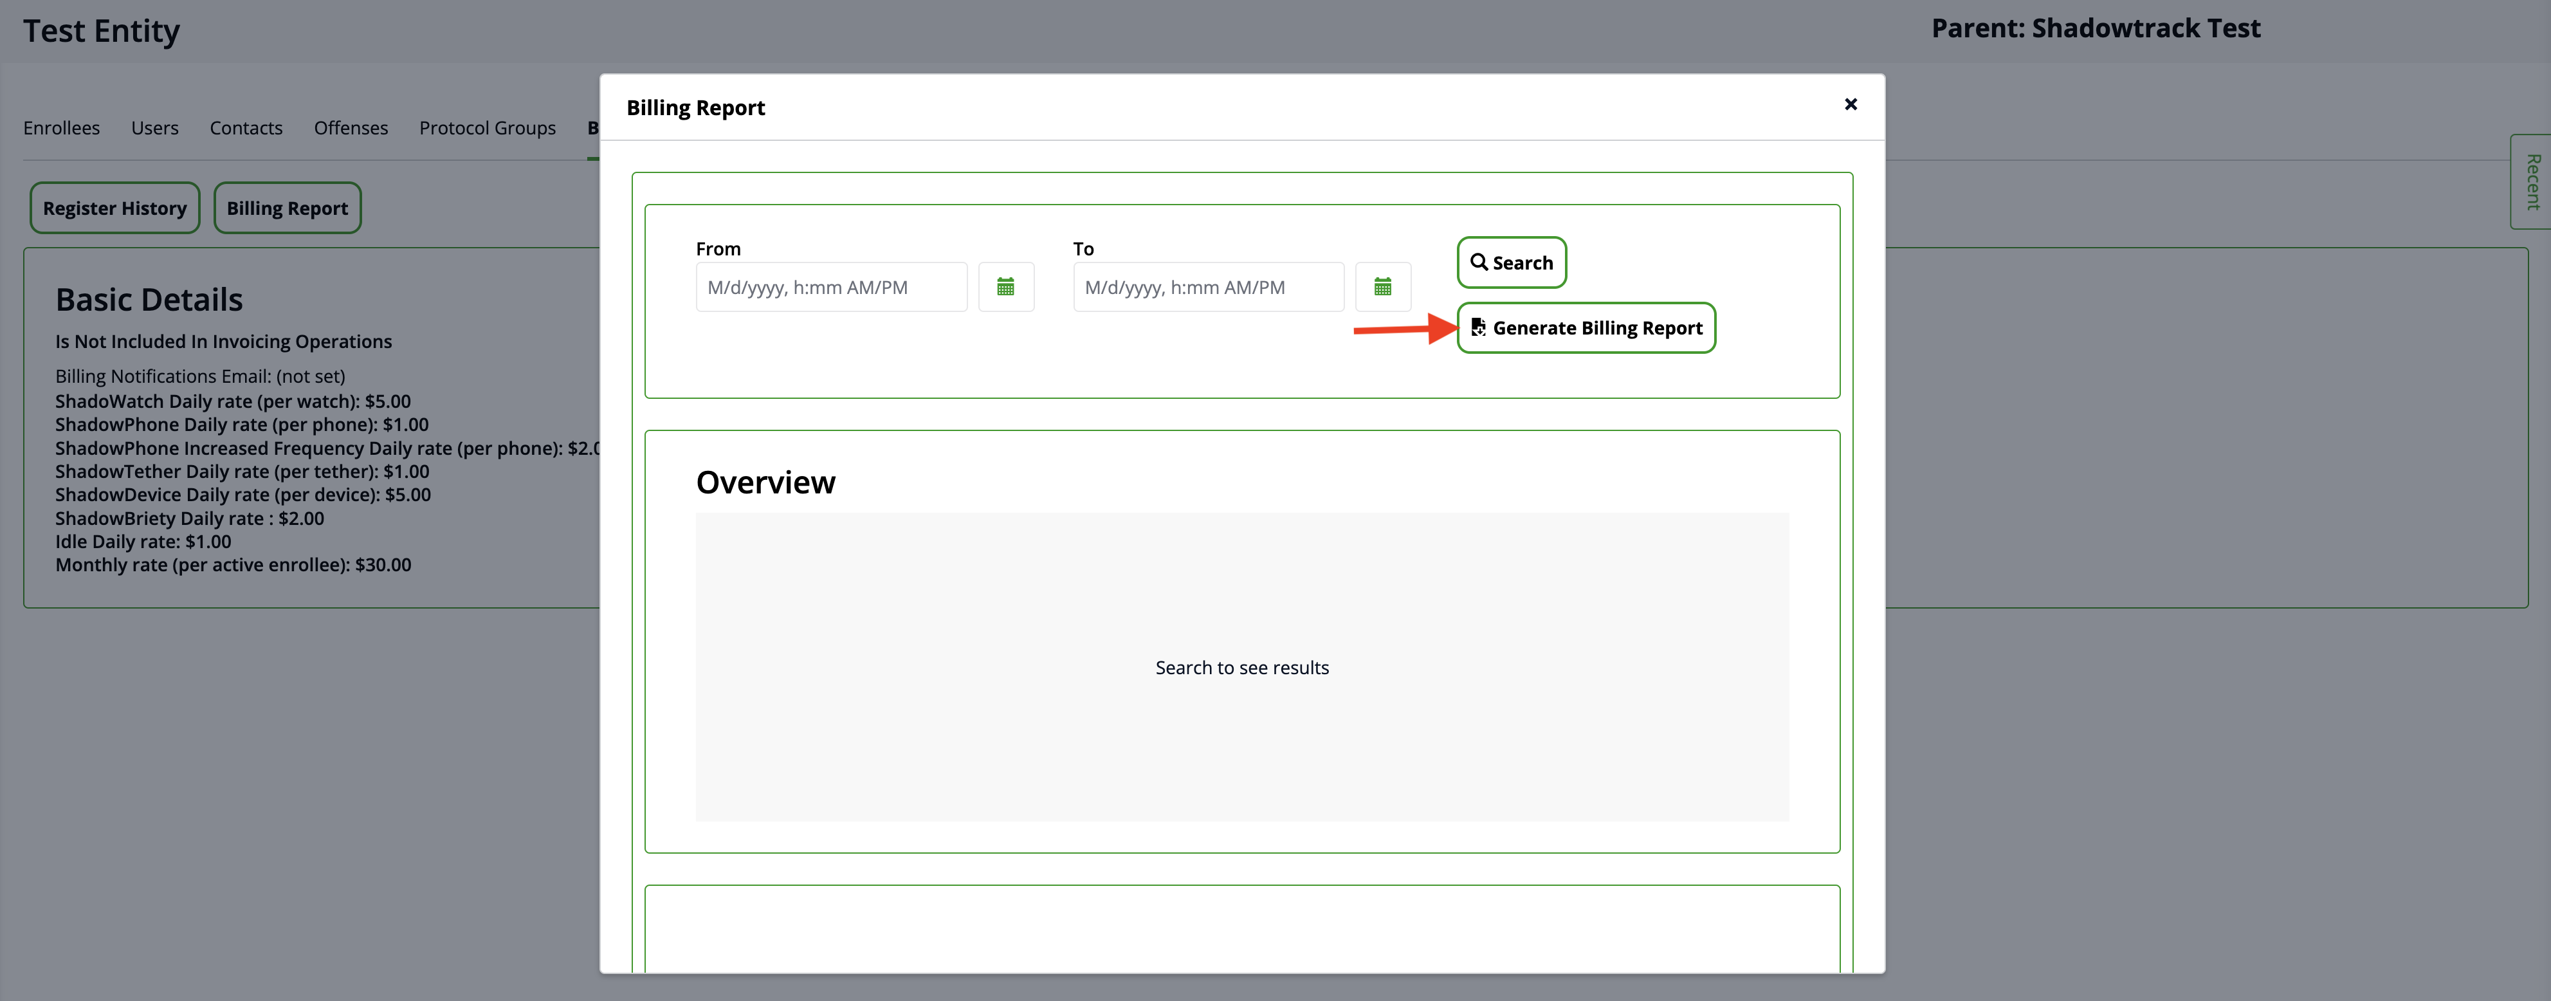Switch to the Users tab
The height and width of the screenshot is (1001, 2551).
tap(154, 128)
